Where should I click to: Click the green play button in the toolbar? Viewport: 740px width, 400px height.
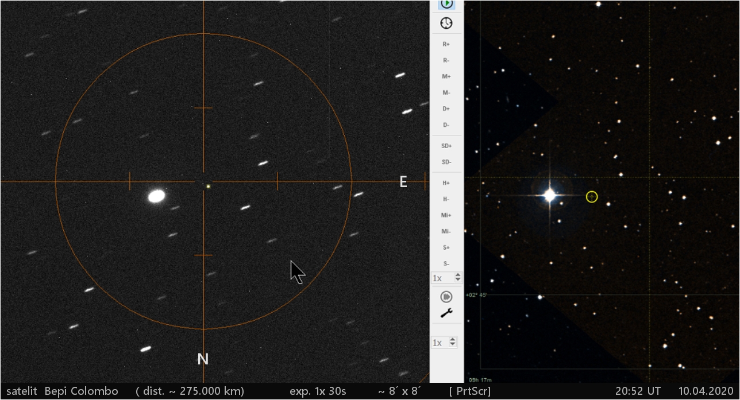point(446,4)
